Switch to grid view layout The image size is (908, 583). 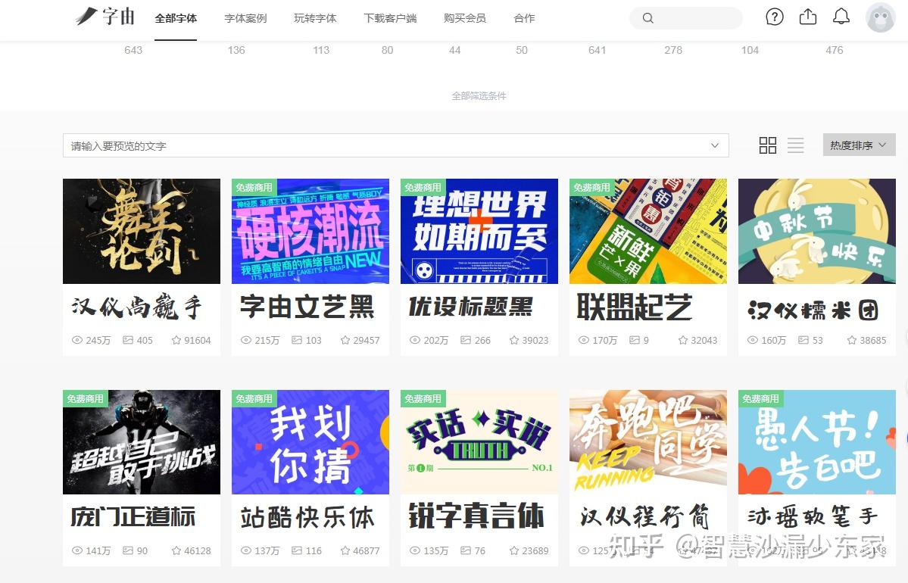[767, 145]
